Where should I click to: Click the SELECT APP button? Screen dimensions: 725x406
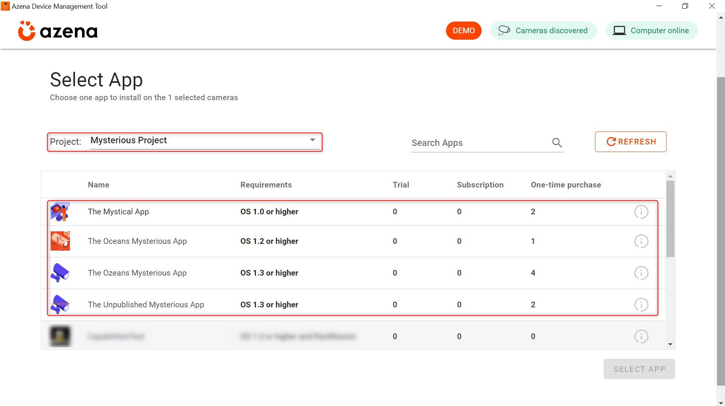(639, 369)
